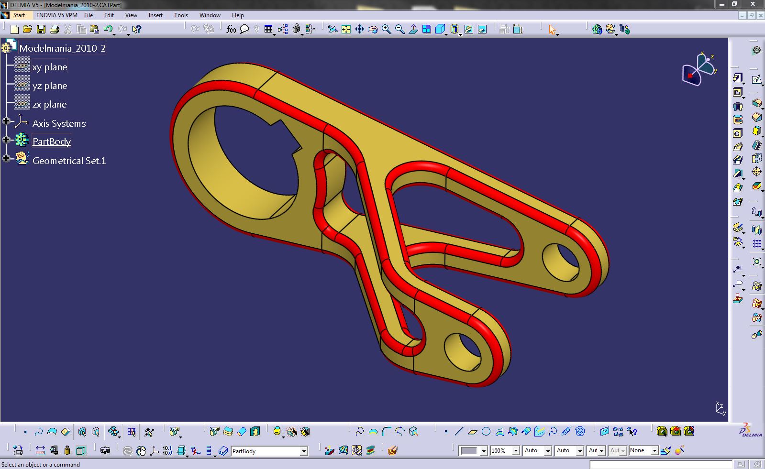The width and height of the screenshot is (765, 469).
Task: Click the Capture camera icon
Action: tap(105, 450)
